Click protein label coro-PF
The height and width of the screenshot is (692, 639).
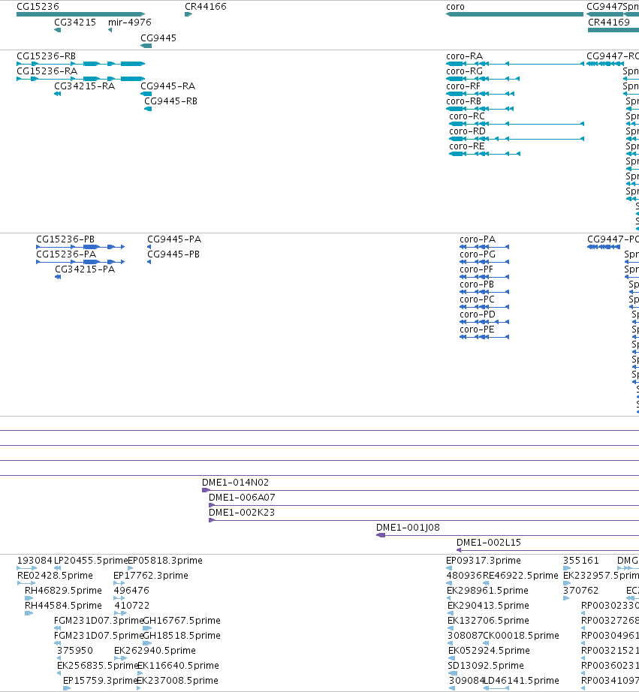pos(476,269)
